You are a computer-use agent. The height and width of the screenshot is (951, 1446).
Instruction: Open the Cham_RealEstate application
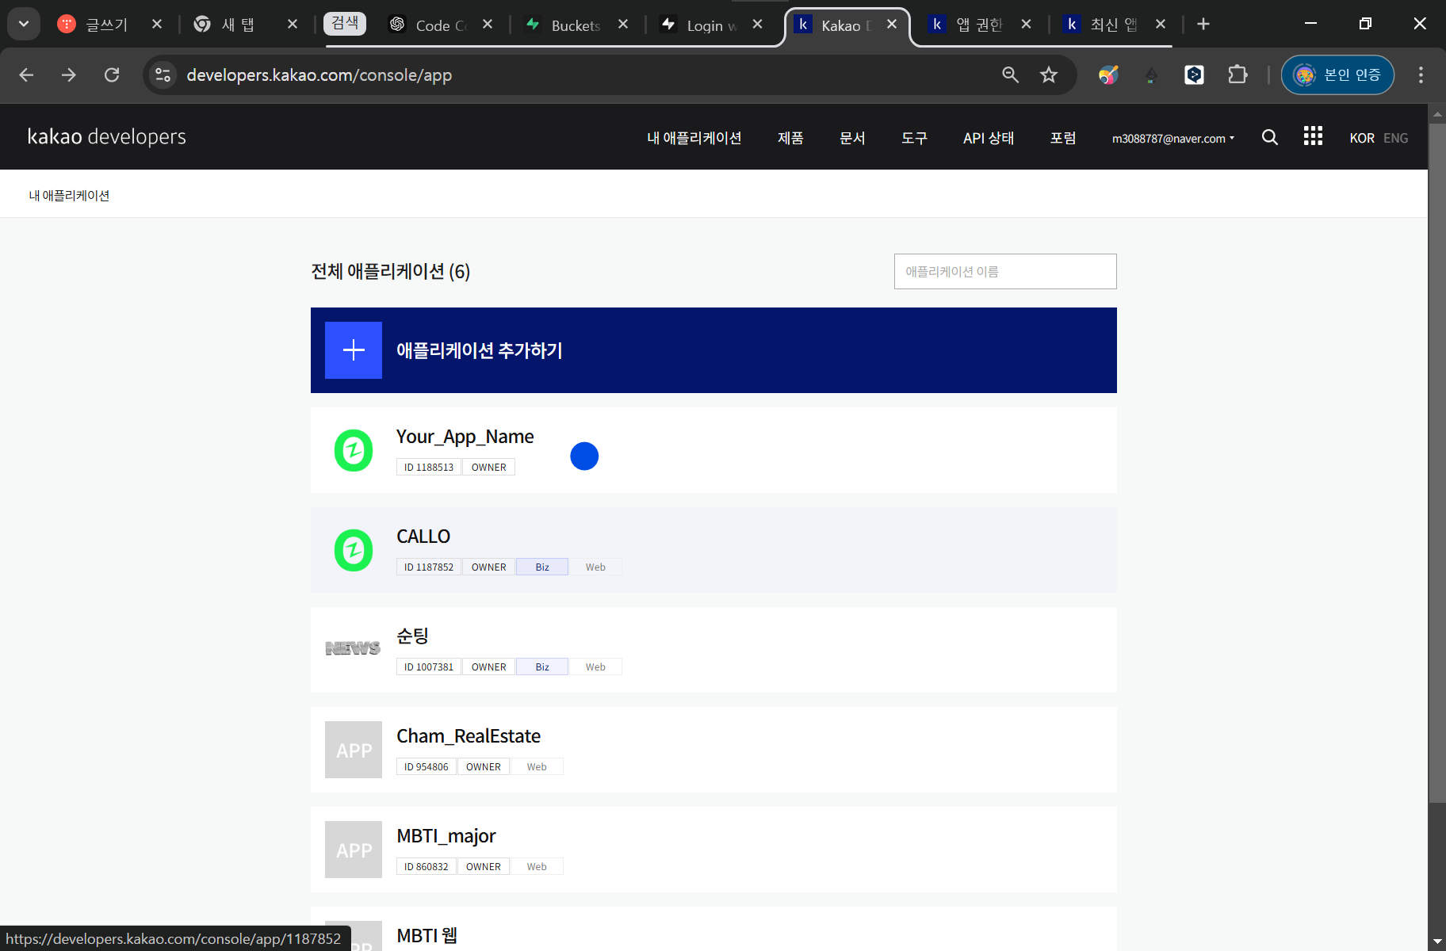(x=713, y=750)
